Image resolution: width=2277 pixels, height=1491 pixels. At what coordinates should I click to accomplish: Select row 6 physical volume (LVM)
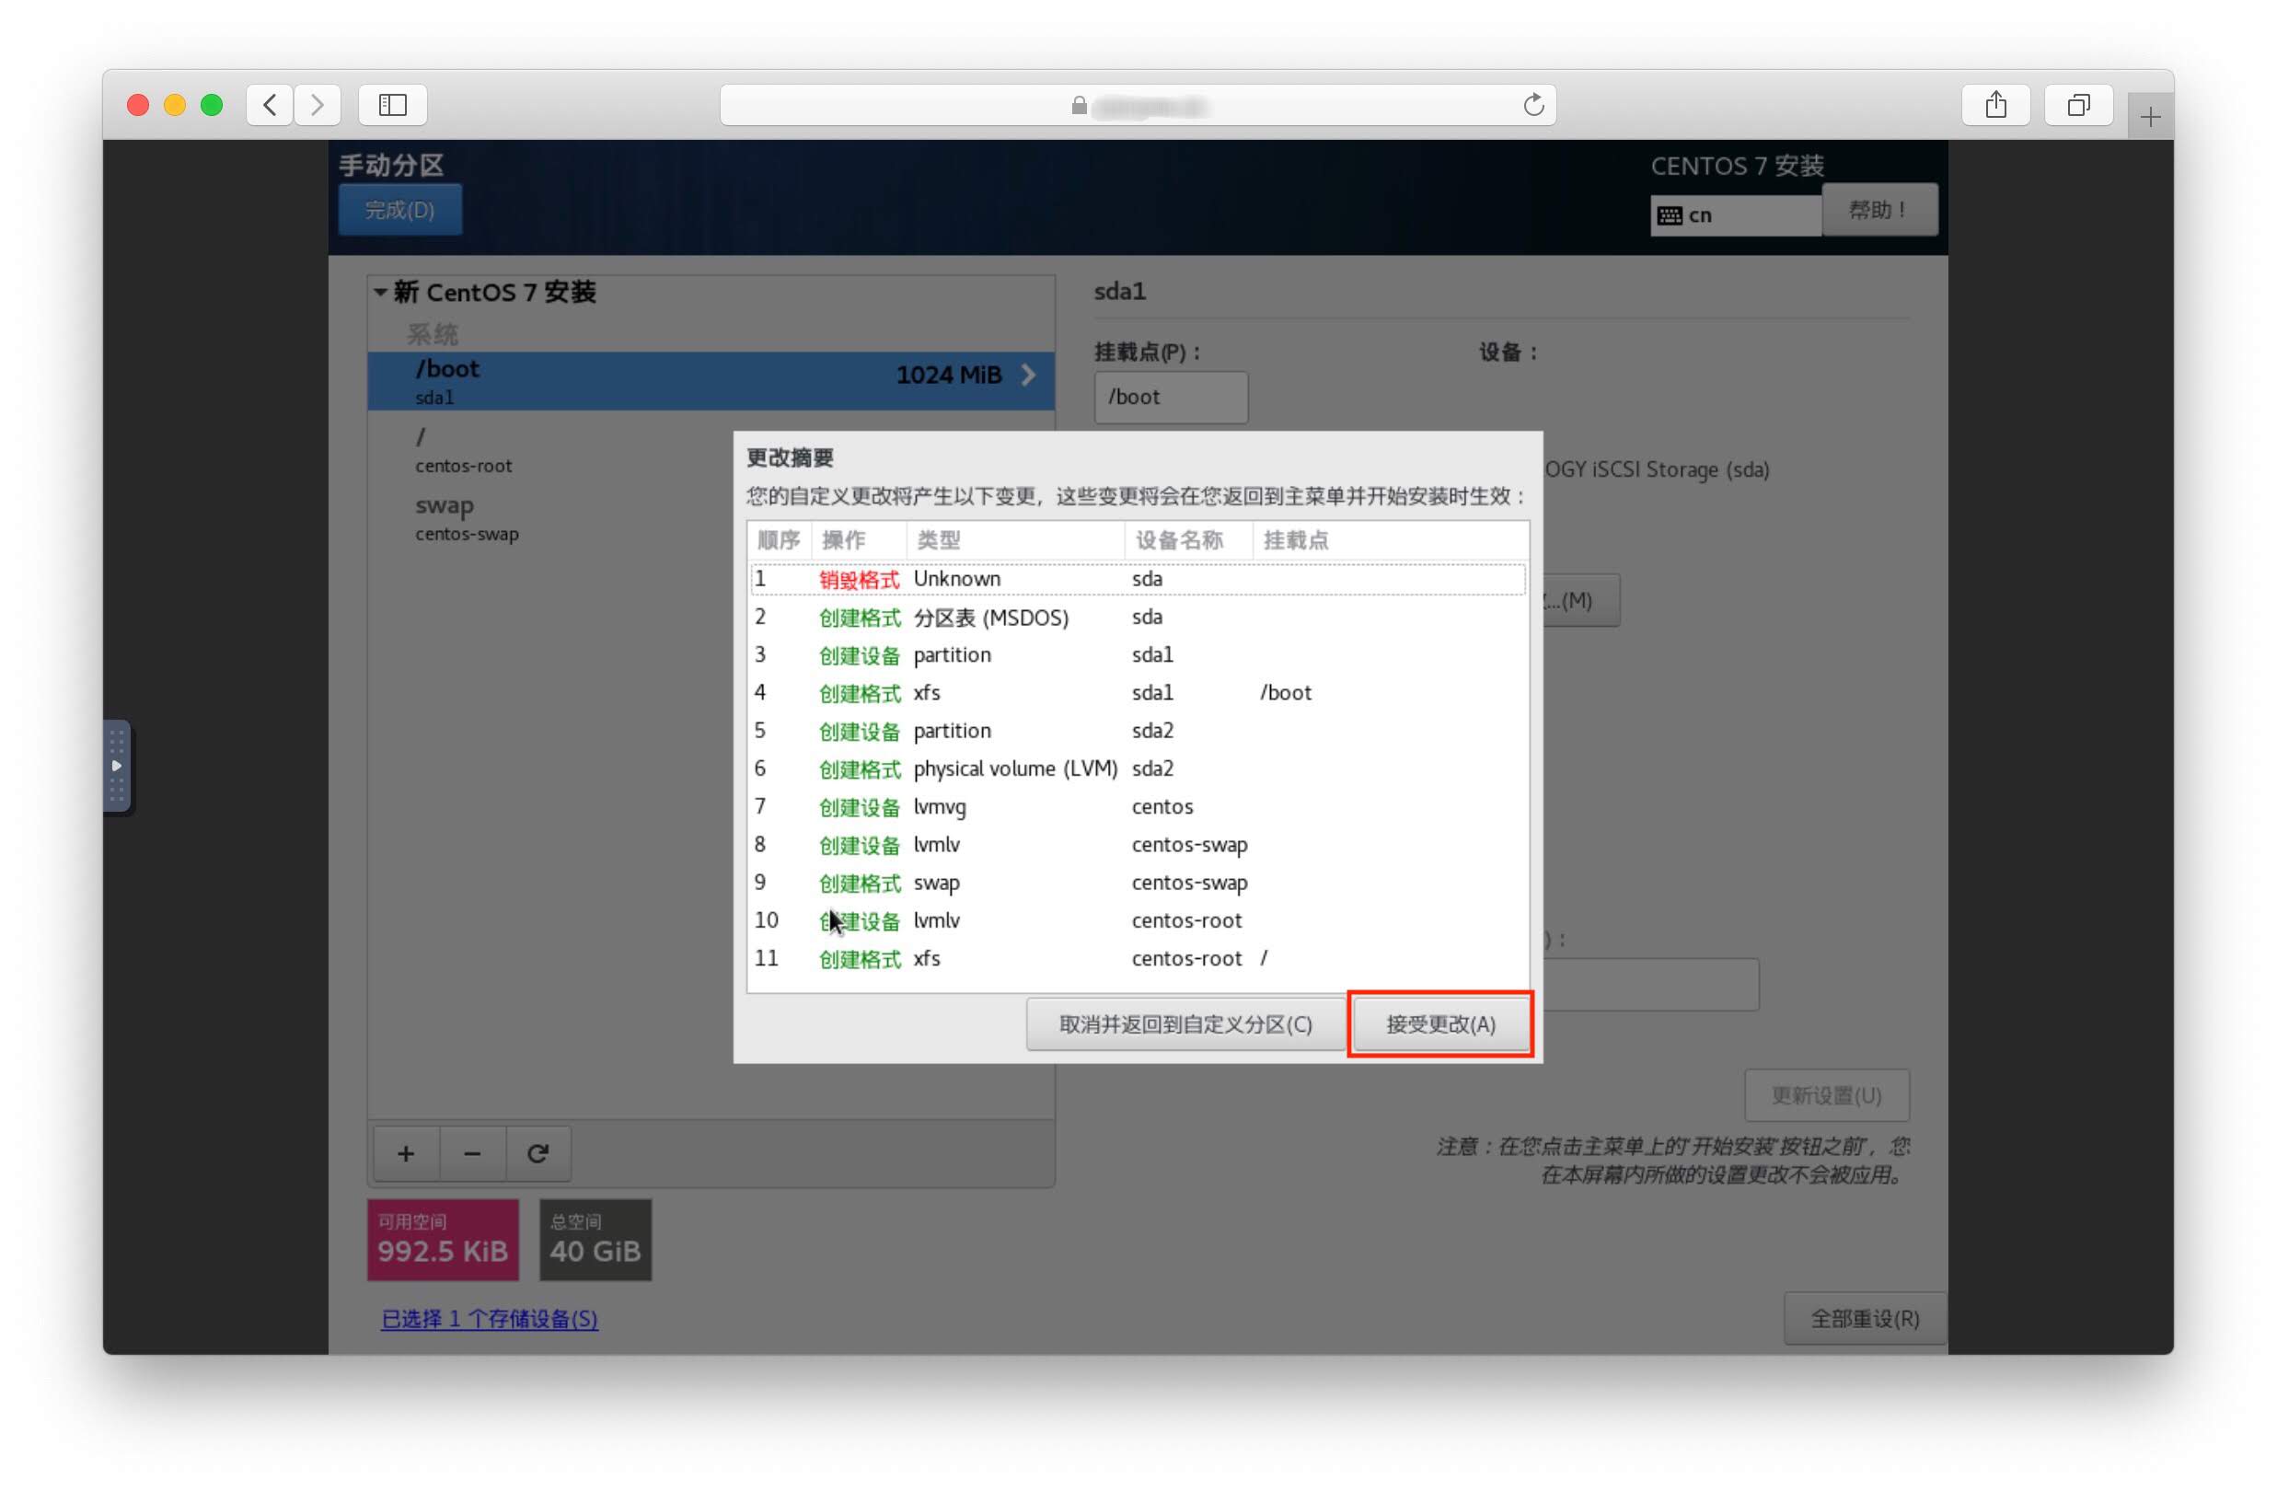click(x=1138, y=769)
